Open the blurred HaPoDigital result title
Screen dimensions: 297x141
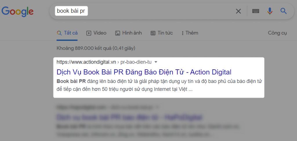point(130,117)
